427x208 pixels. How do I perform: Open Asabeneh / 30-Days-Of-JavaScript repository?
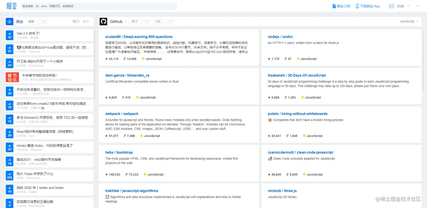point(297,75)
